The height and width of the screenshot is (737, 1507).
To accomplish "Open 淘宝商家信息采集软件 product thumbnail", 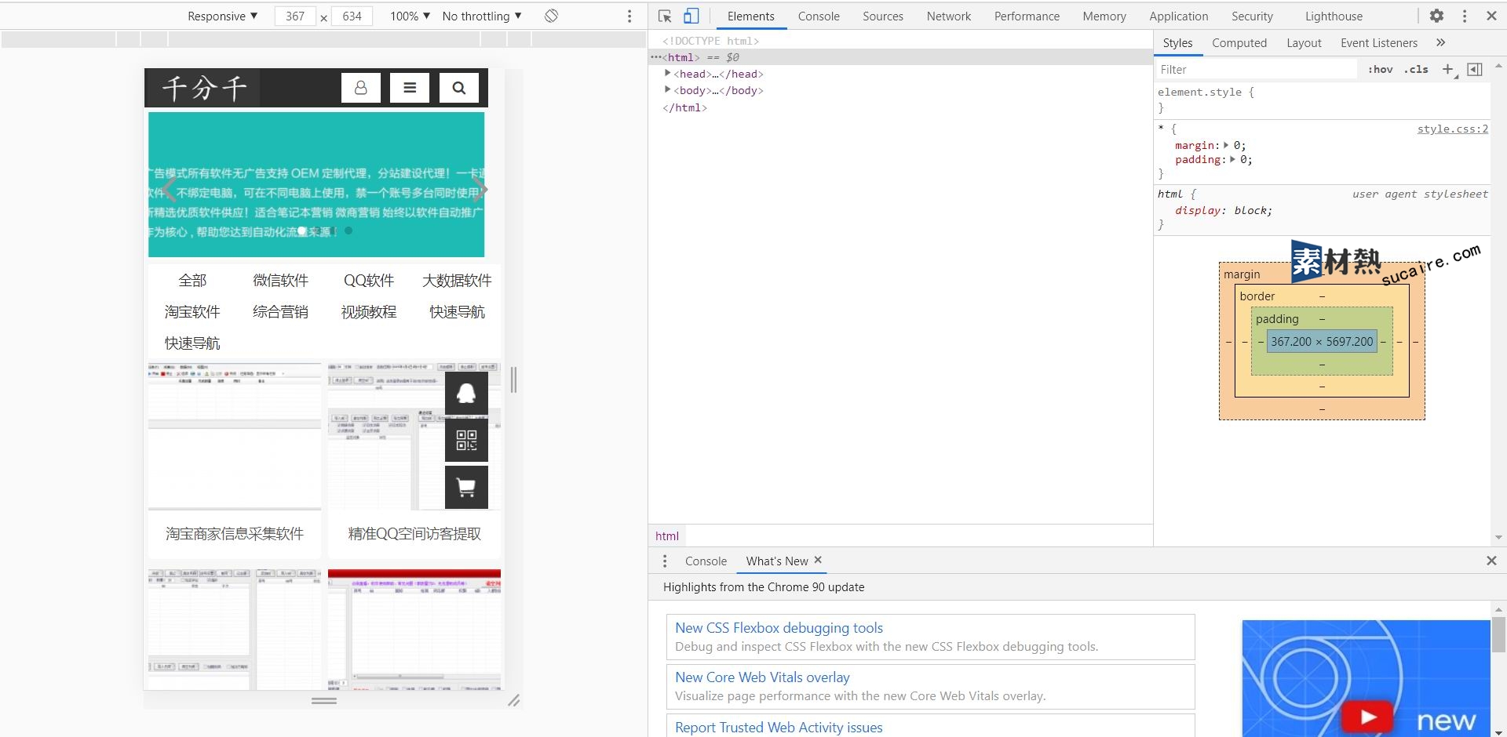I will [235, 435].
